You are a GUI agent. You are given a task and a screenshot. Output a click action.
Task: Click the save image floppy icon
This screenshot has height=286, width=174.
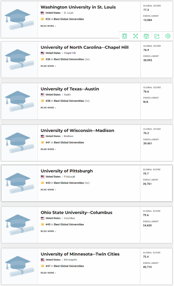[x=146, y=36]
